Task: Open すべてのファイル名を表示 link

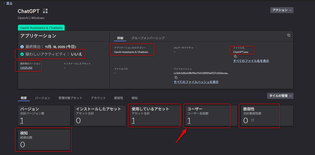Action: [251, 61]
